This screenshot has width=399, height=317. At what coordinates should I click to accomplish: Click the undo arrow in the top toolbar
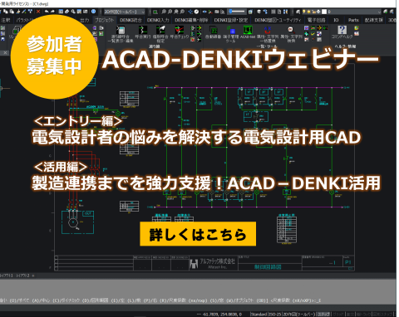47,12
